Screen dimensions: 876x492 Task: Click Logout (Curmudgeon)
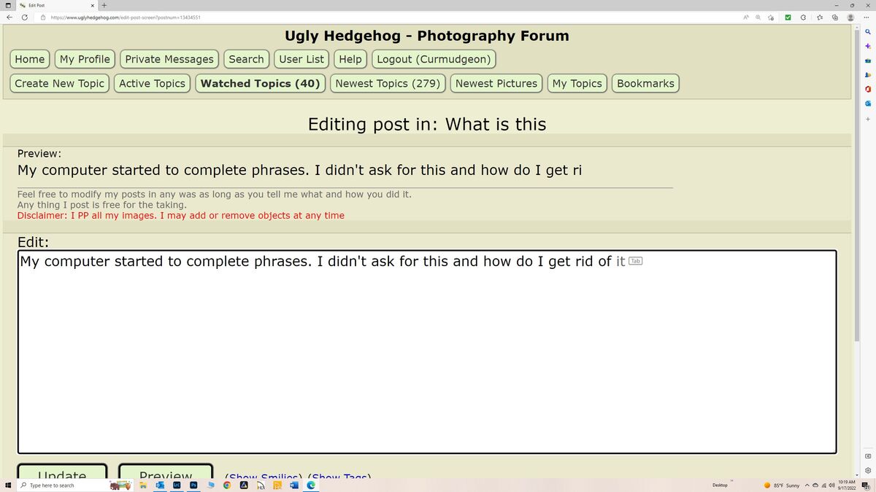pos(434,59)
